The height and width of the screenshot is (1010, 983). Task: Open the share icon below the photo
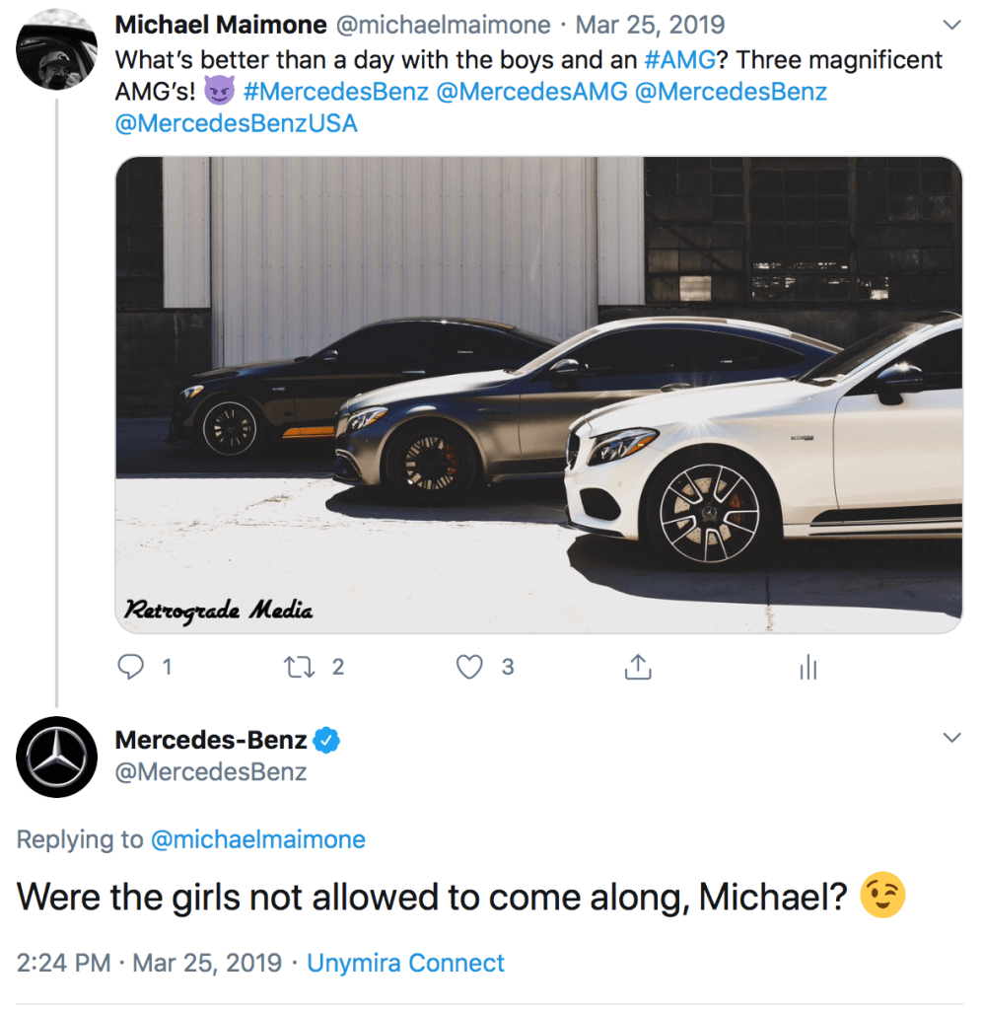click(638, 668)
